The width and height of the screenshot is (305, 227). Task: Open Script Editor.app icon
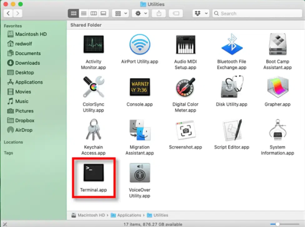click(x=232, y=130)
